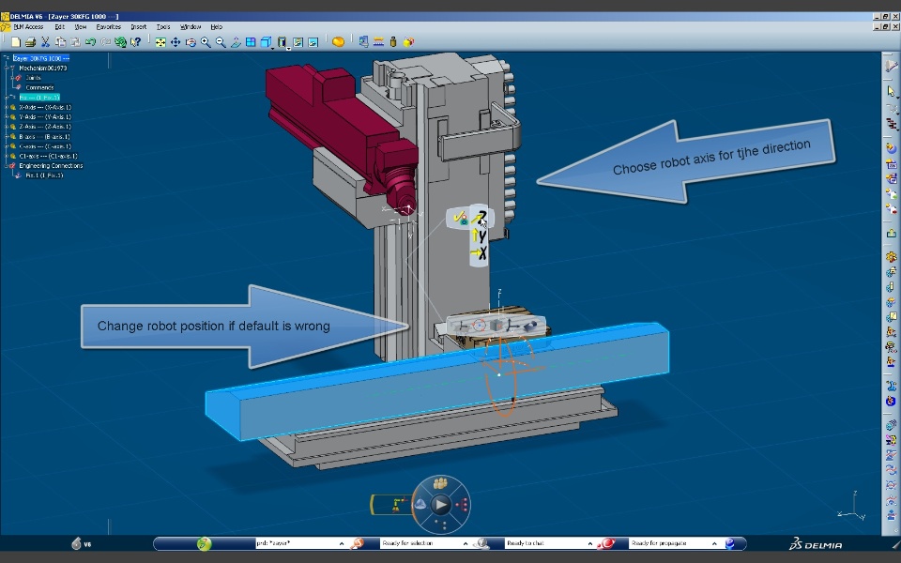
Task: Collapse the Engineering Connections node
Action: click(x=7, y=166)
